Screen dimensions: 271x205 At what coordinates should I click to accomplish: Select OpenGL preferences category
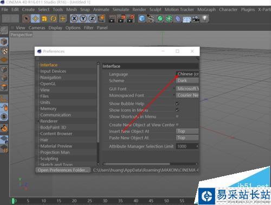click(48, 84)
